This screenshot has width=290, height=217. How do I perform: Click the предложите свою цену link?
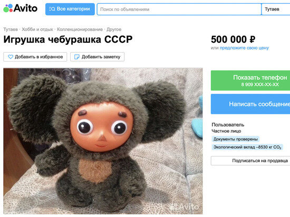(244, 48)
